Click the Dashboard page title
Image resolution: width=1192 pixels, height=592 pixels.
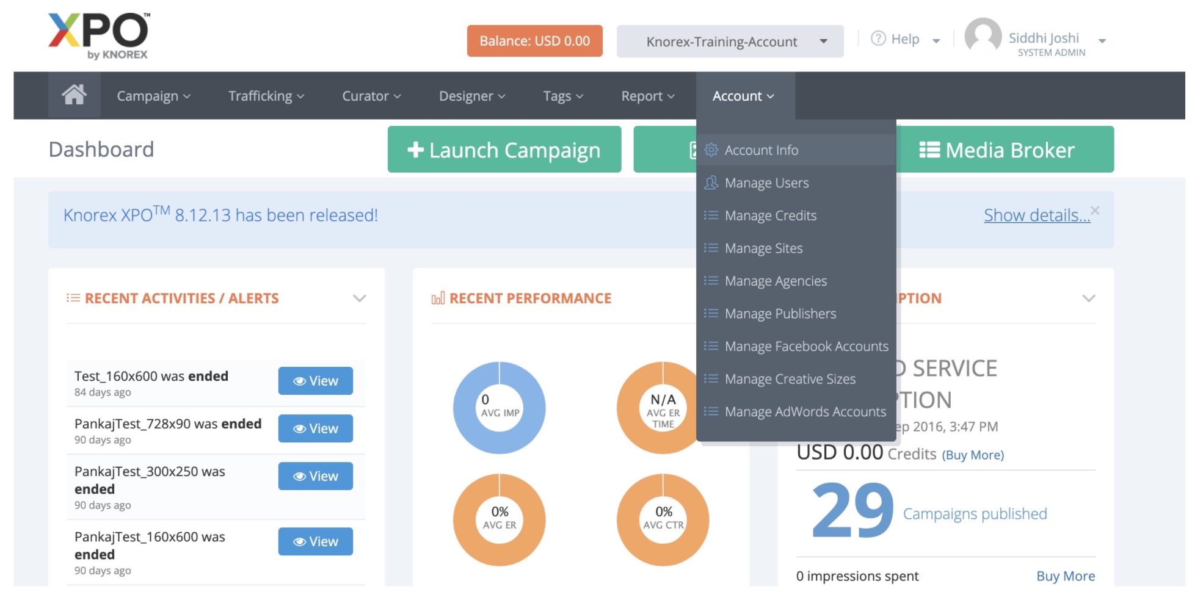[101, 150]
